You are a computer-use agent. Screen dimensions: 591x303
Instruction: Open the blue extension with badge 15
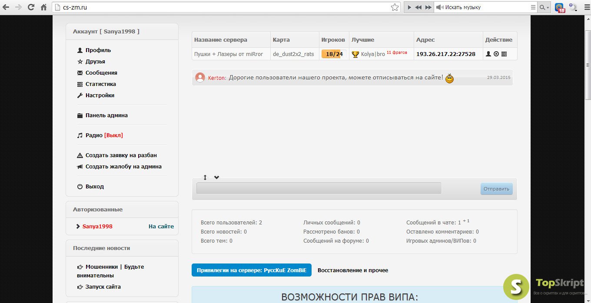coord(560,8)
